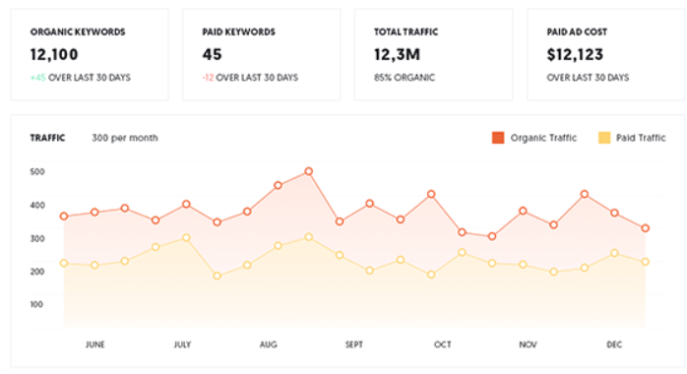Select the SEPT month axis label
The width and height of the screenshot is (687, 374).
pyautogui.click(x=354, y=344)
